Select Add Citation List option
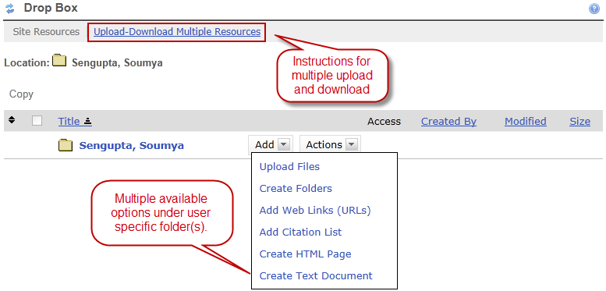The image size is (606, 291). pyautogui.click(x=300, y=232)
